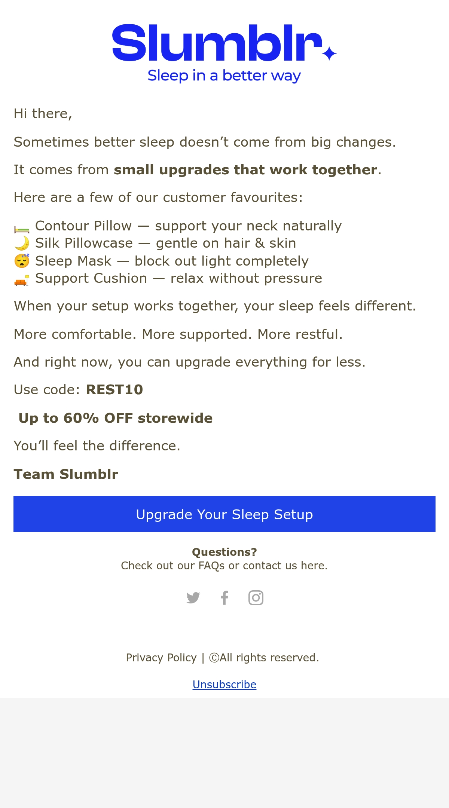The image size is (449, 808).
Task: Click the 'Sleep in a better way' tagline
Action: 224,76
